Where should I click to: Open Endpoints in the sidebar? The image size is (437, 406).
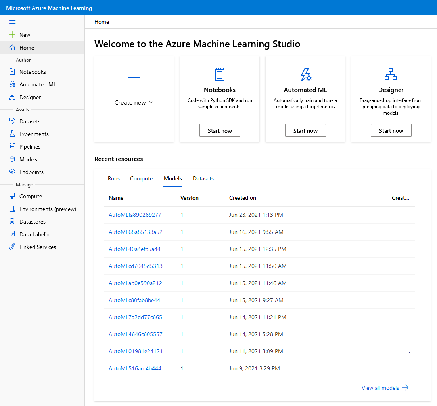[31, 172]
